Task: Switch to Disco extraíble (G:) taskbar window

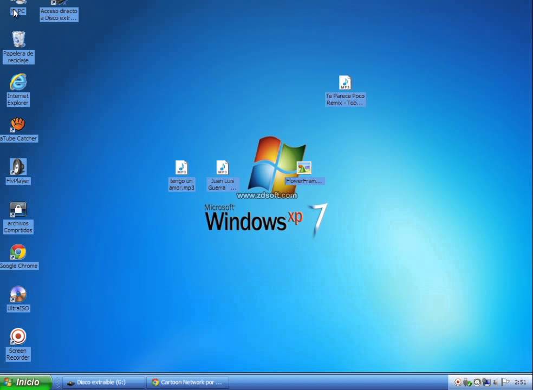Action: (x=103, y=382)
